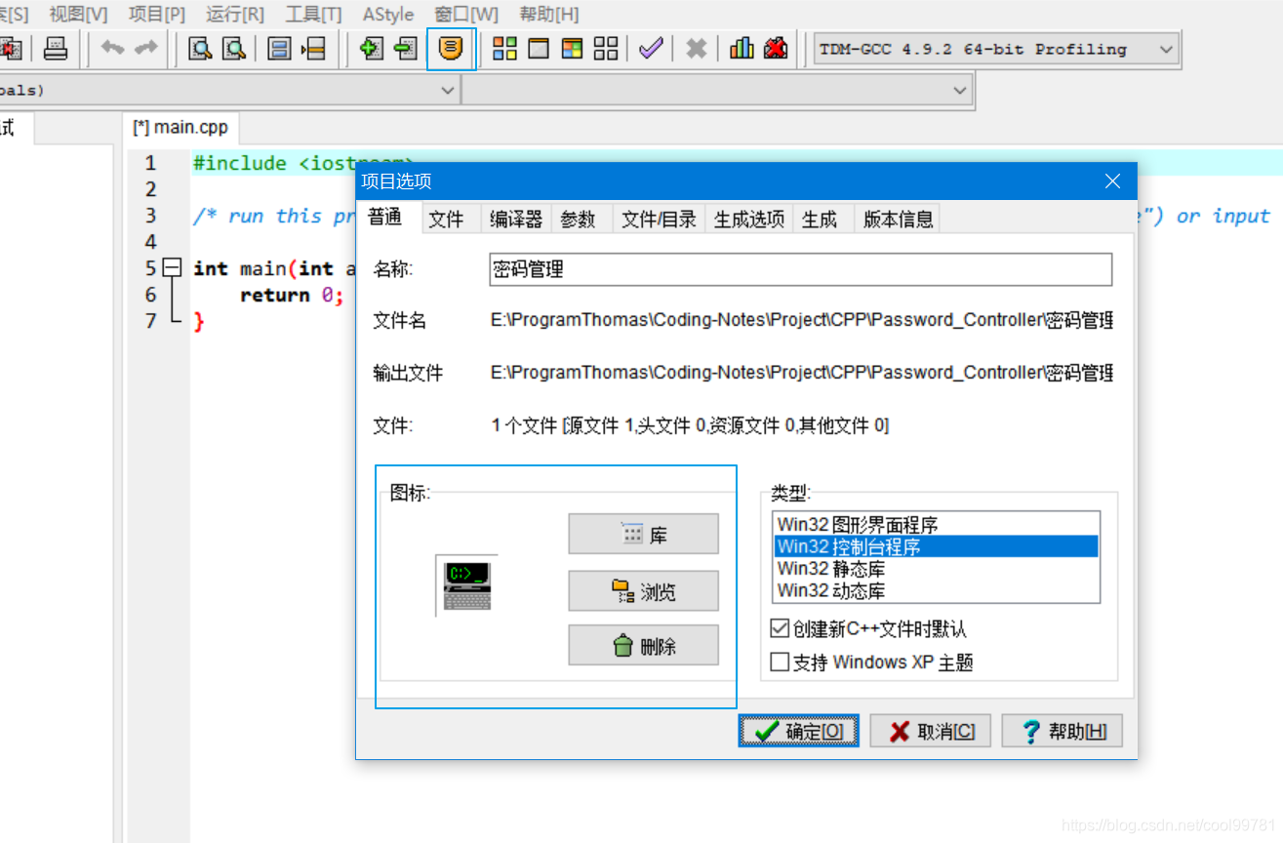1283x843 pixels.
Task: Click the Compile and Run colorful icon
Action: tap(573, 49)
